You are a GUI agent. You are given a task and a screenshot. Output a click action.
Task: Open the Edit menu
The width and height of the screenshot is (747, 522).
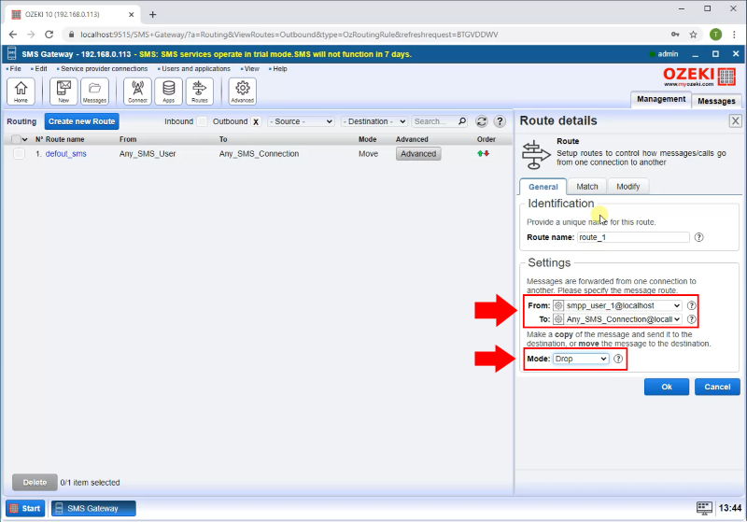(40, 68)
